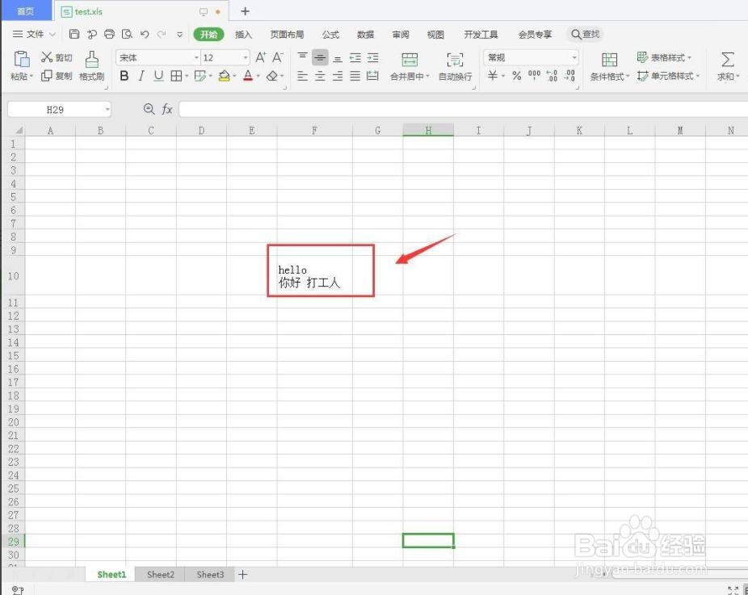The width and height of the screenshot is (748, 595).
Task: Click the Print icon in quick toolbar
Action: tap(109, 34)
